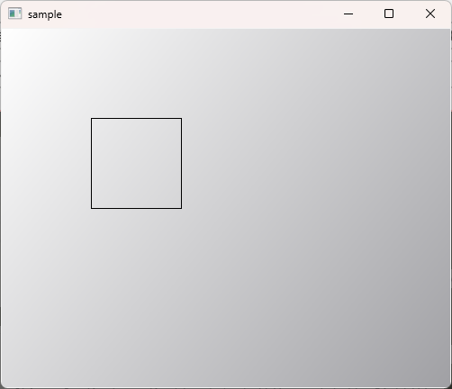Click the gradient canvas above the square

click(136, 73)
